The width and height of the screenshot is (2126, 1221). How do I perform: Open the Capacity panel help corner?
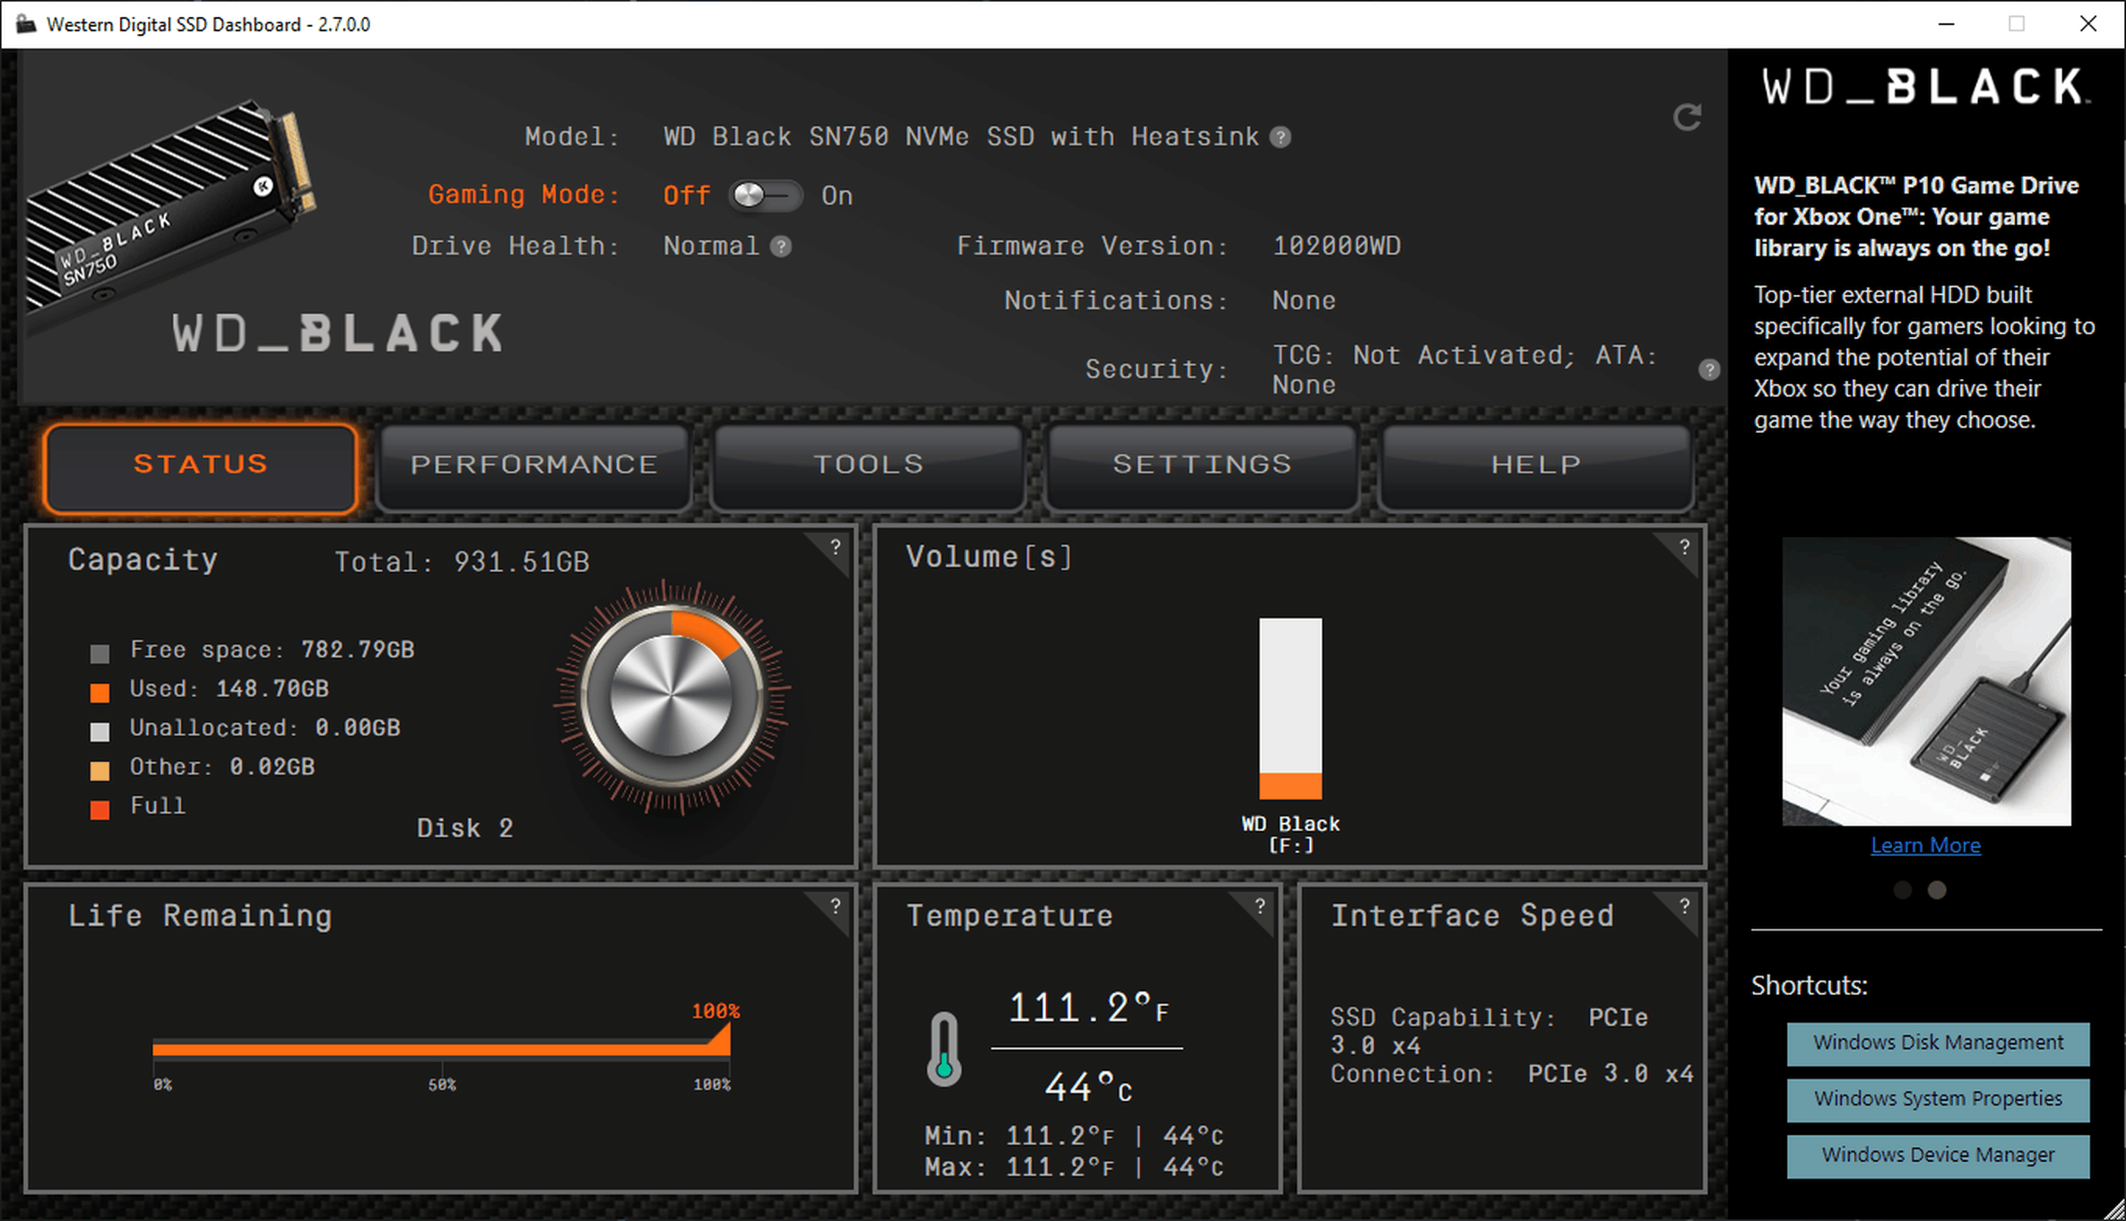click(834, 547)
